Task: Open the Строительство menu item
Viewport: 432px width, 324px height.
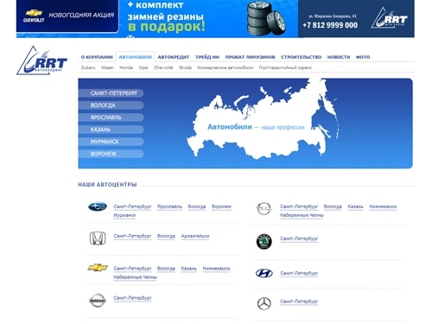Action: [x=301, y=57]
